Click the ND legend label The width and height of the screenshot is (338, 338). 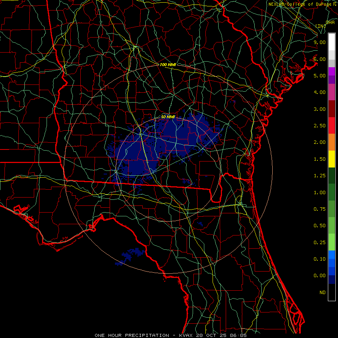pos(323,293)
